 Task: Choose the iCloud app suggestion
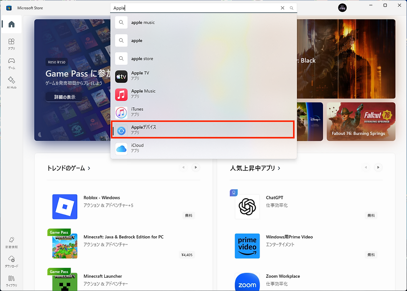click(203, 149)
